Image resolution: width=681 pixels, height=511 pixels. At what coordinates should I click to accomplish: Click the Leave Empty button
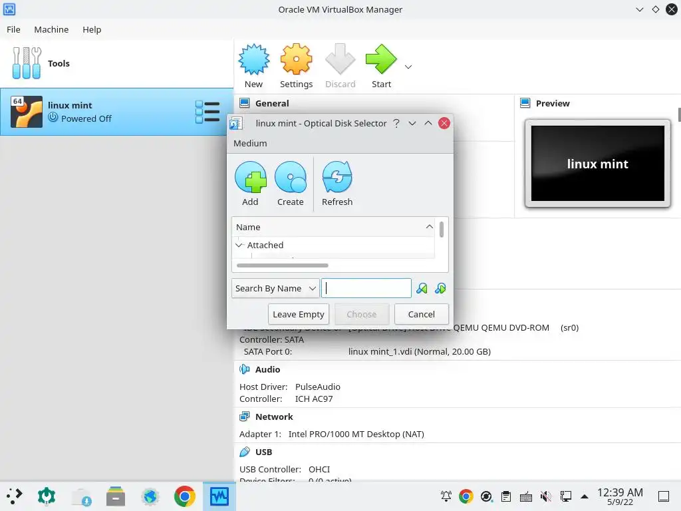click(299, 314)
